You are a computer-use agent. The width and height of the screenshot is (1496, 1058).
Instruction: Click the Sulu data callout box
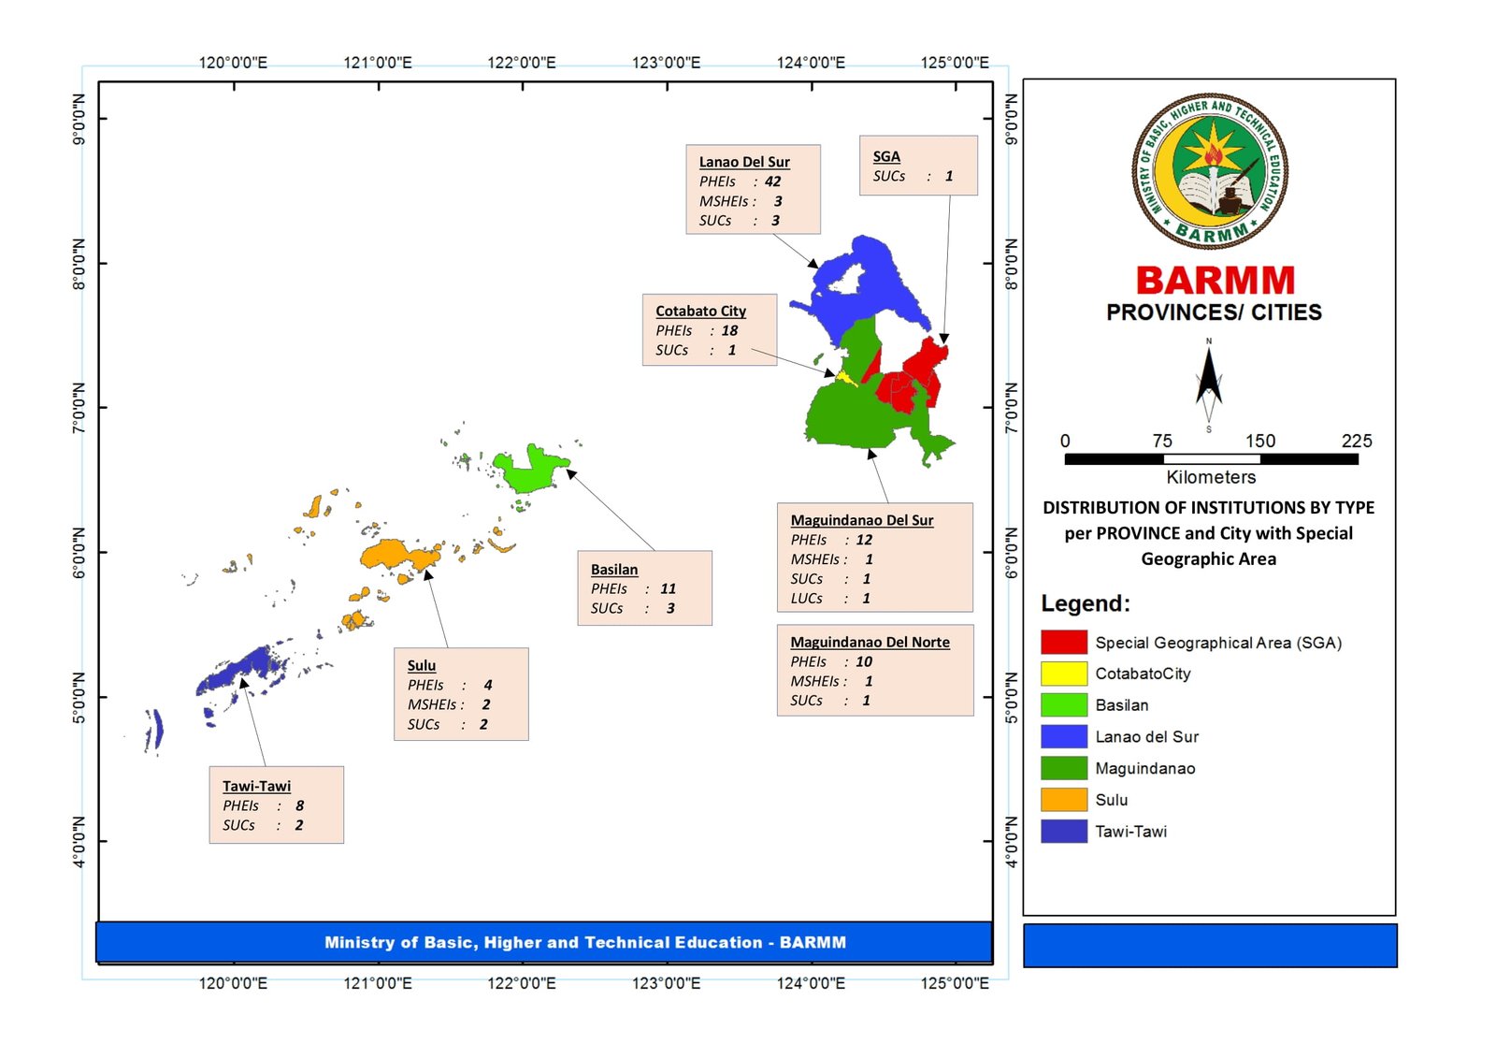(x=461, y=694)
